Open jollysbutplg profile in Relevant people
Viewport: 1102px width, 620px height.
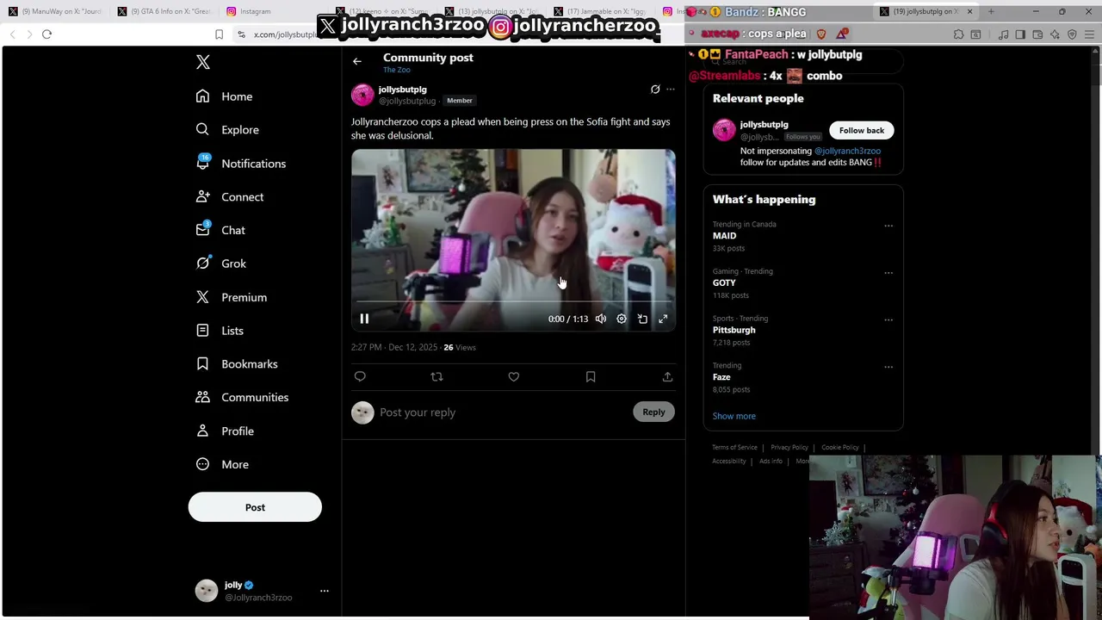764,125
